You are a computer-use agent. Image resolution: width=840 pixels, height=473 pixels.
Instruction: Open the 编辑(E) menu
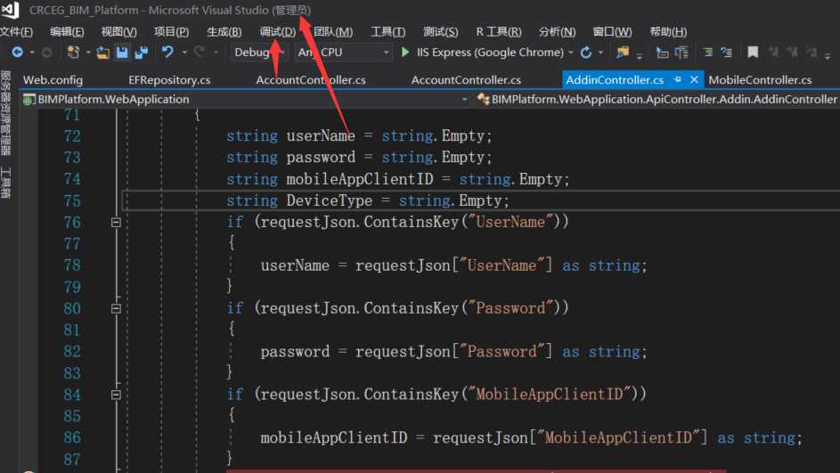click(x=67, y=31)
